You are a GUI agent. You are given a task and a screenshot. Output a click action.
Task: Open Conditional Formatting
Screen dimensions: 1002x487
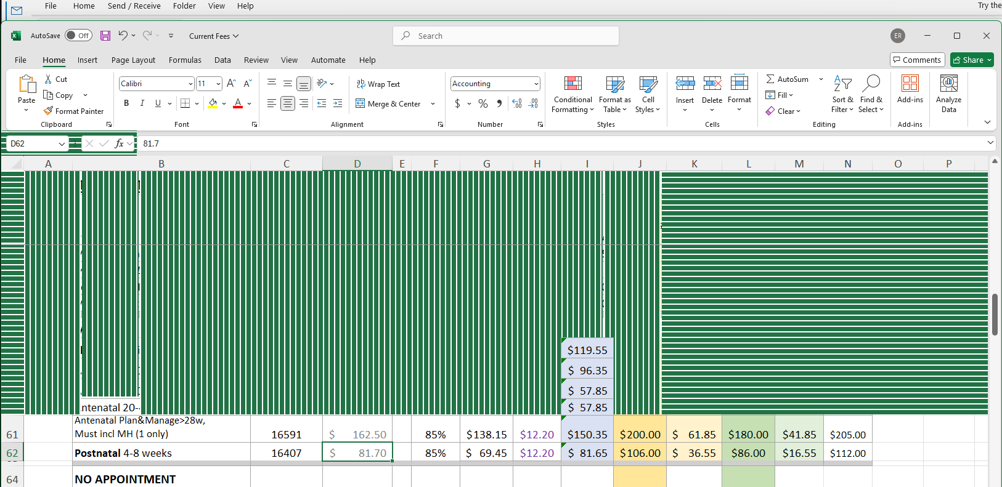click(572, 94)
